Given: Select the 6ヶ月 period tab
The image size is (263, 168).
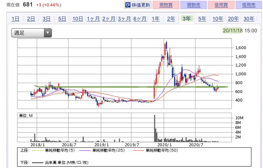Looking at the screenshot, I should click(140, 19).
